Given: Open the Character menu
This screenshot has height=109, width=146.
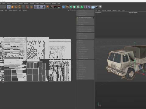Looking at the screenshot, I should point(20,3).
